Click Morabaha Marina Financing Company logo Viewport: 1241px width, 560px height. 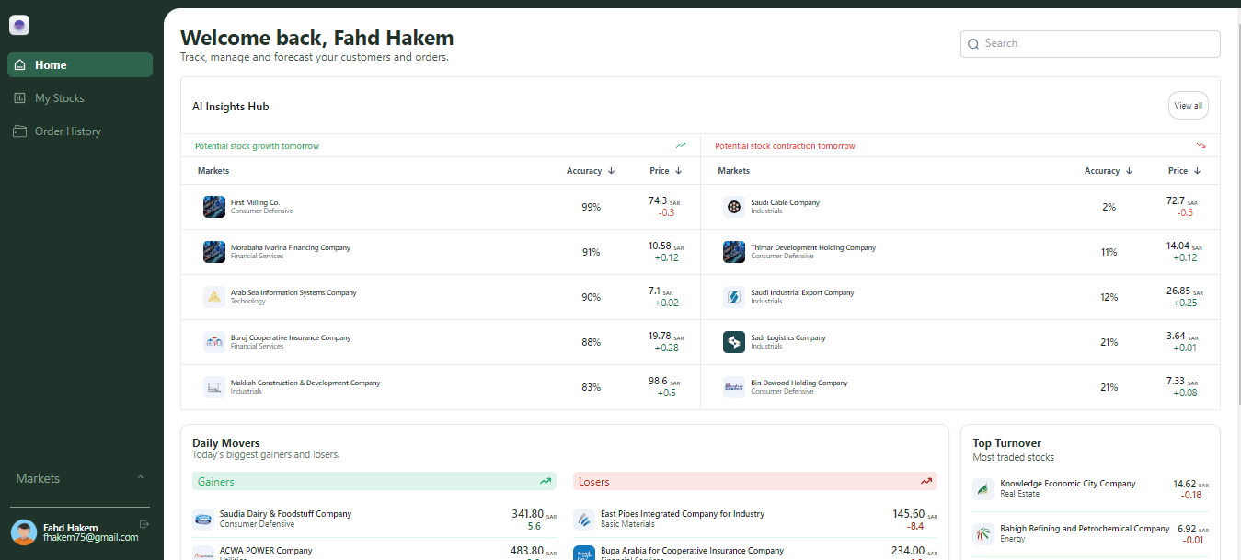[x=214, y=252]
